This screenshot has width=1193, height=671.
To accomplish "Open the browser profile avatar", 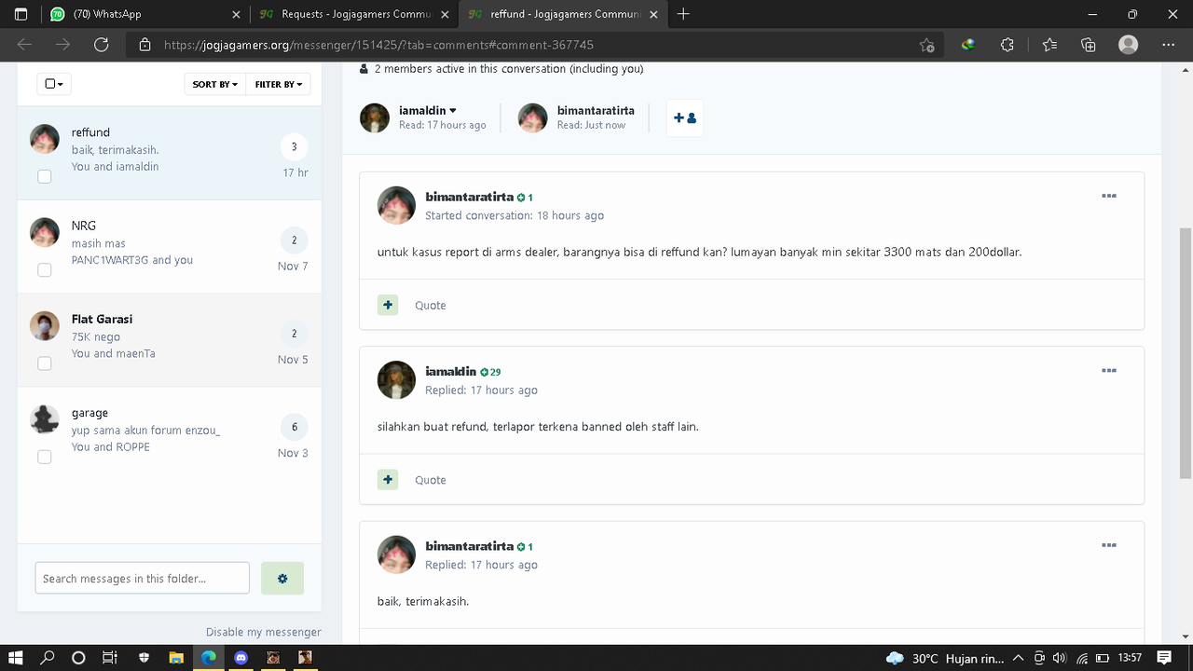I will coord(1129,45).
